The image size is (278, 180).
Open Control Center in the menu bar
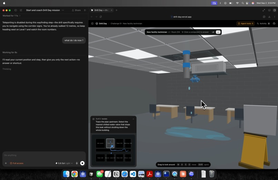click(247, 3)
